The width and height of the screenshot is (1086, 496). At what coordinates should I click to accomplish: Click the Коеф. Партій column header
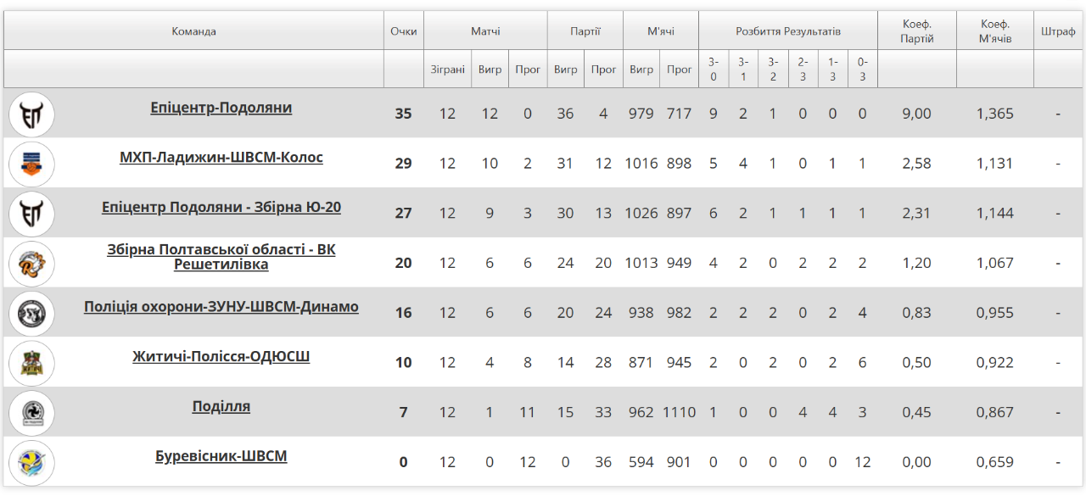916,31
